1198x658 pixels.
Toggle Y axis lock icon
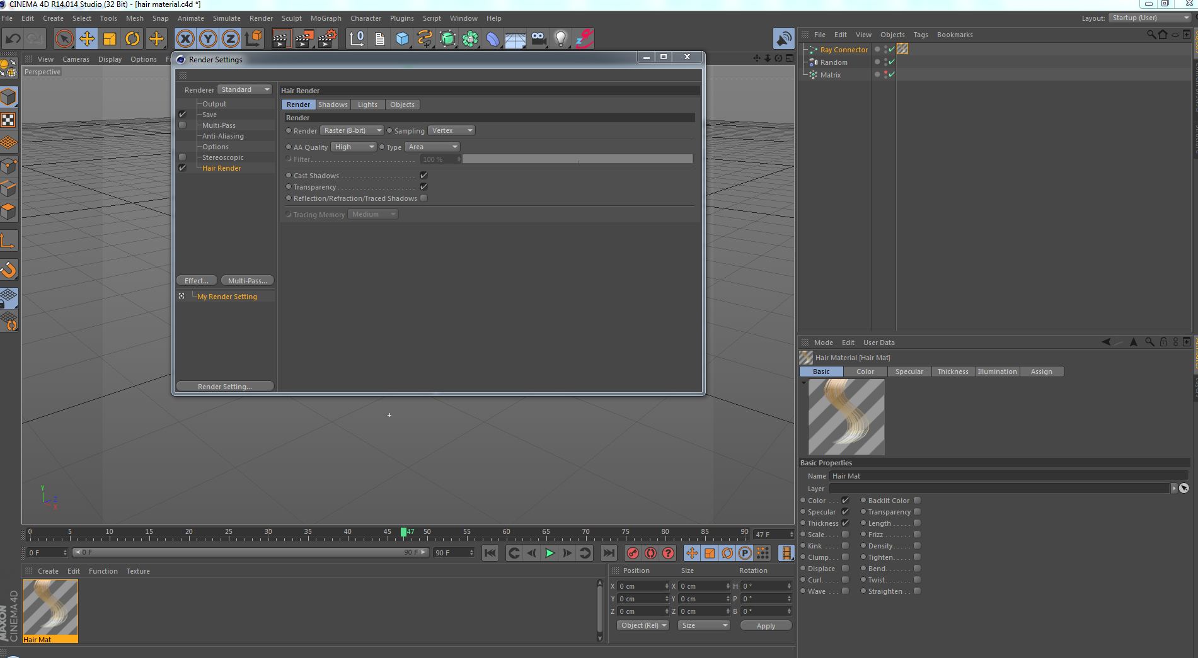(x=208, y=38)
